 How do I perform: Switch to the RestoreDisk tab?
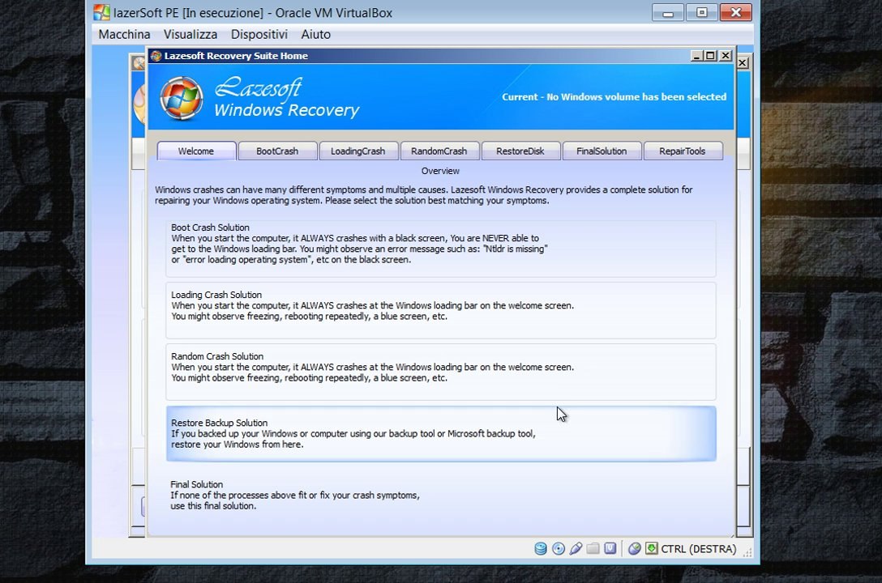point(520,151)
